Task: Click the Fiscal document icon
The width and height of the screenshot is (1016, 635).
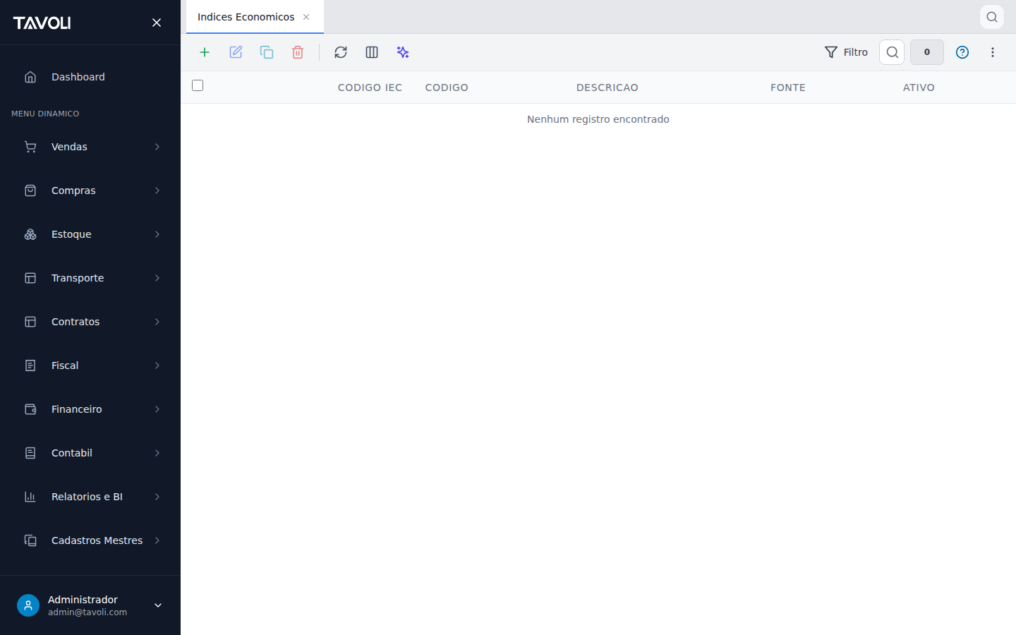Action: (30, 365)
